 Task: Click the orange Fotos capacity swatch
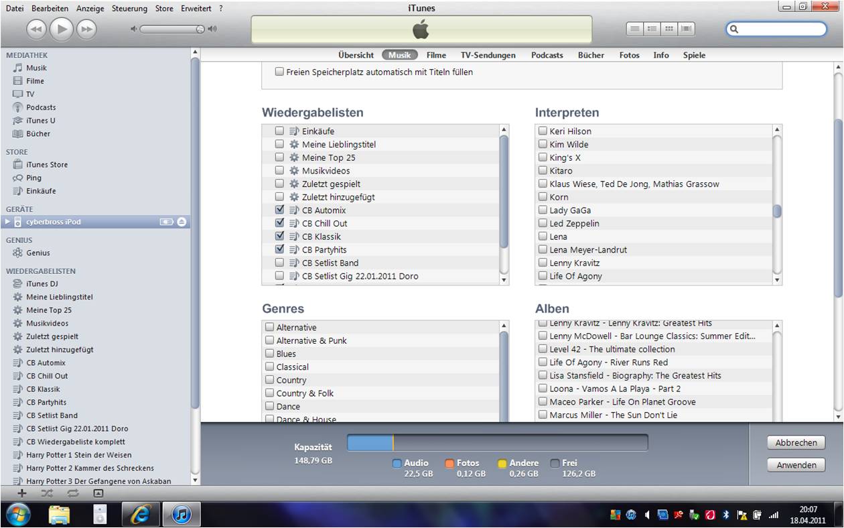[450, 463]
